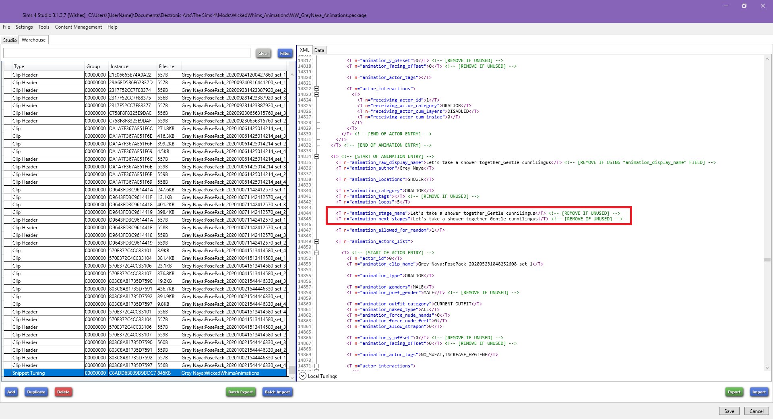Click the animation_loops XML line
Image resolution: width=773 pixels, height=419 pixels.
pos(373,202)
